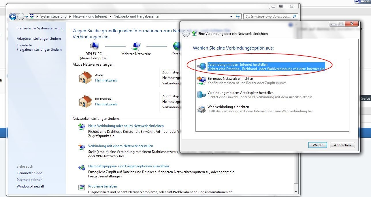Expand the arrow after Netzwerk und Internet
The height and width of the screenshot is (197, 371).
tap(110, 17)
